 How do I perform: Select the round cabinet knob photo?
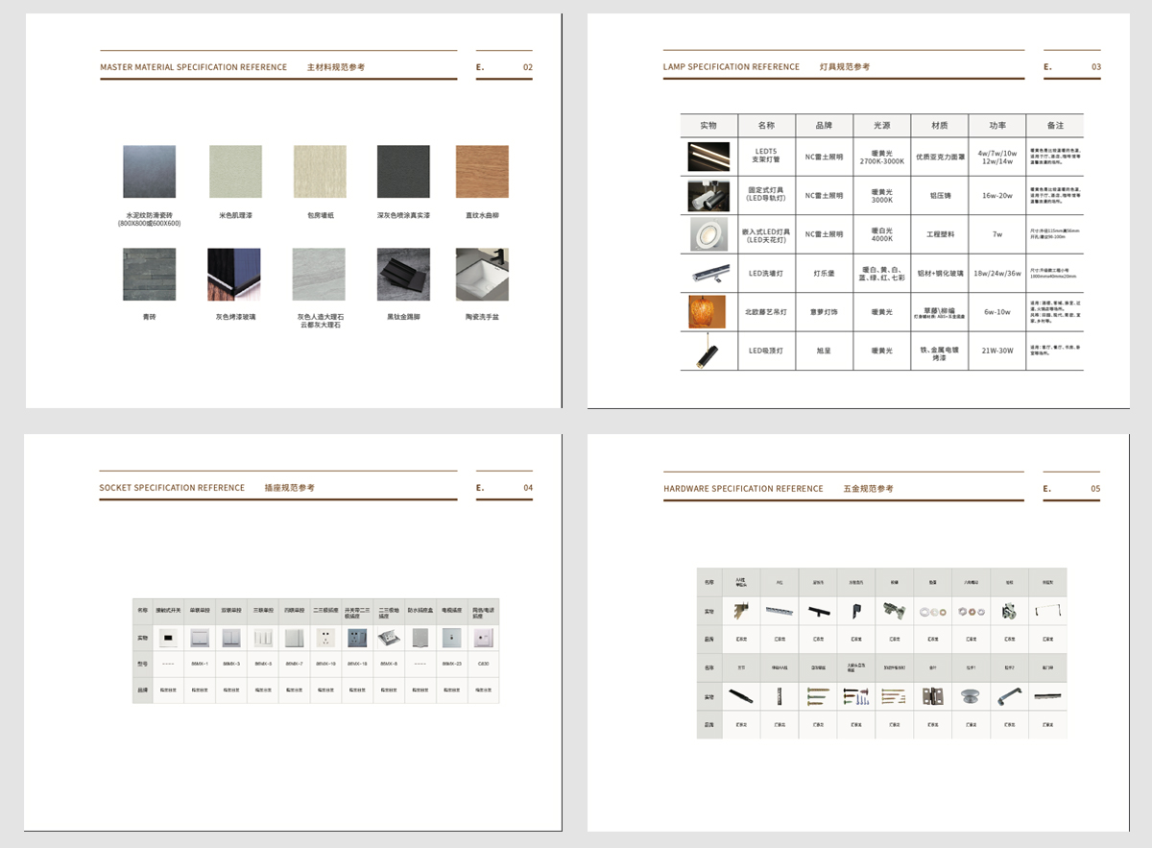[x=971, y=696]
